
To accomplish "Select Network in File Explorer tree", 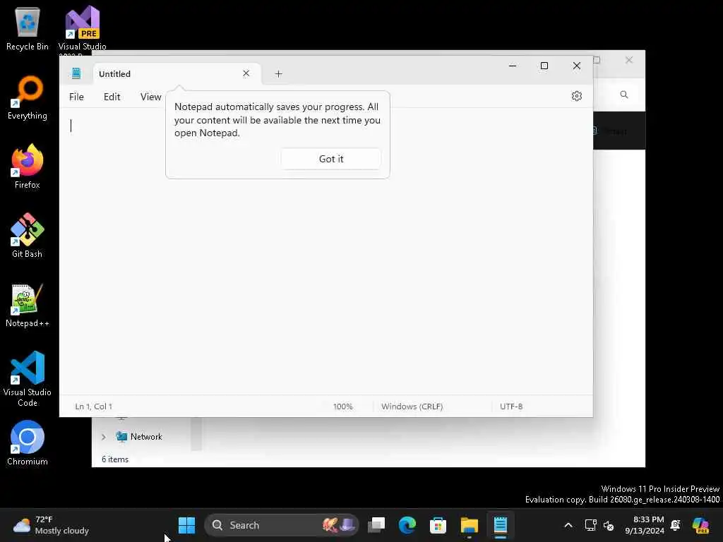I will click(146, 436).
